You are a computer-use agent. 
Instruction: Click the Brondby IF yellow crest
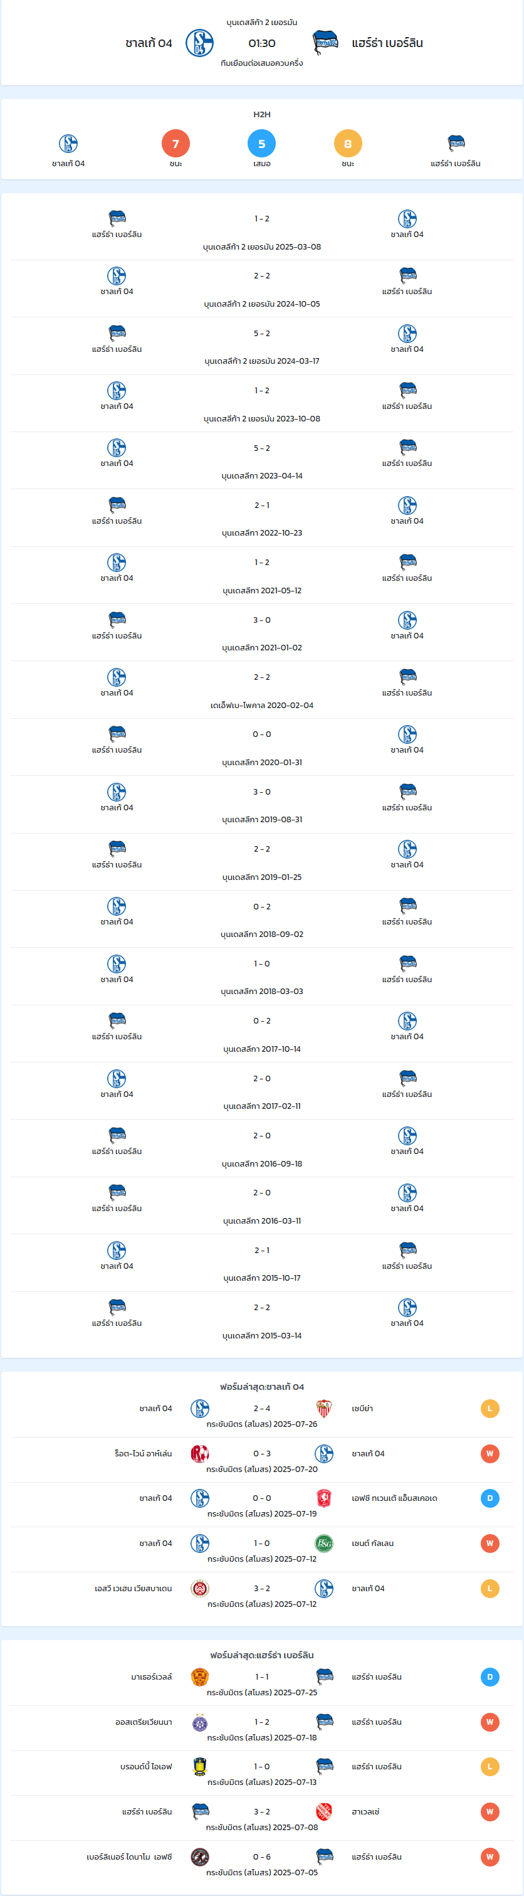click(199, 1766)
